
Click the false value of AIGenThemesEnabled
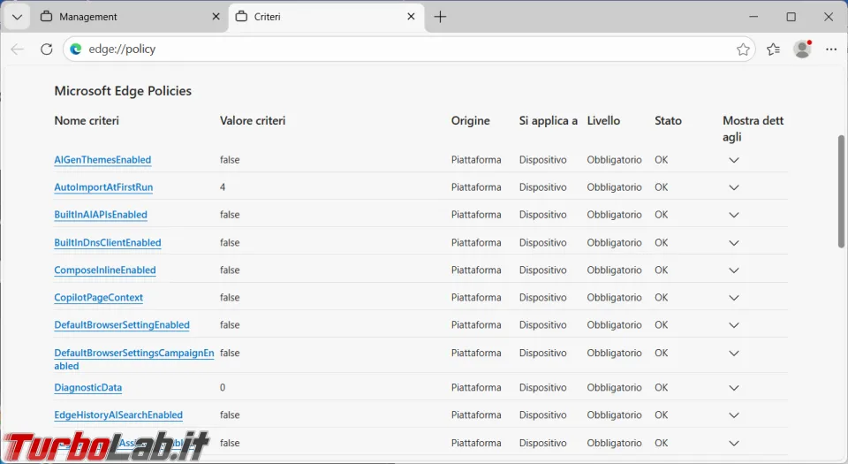[230, 160]
